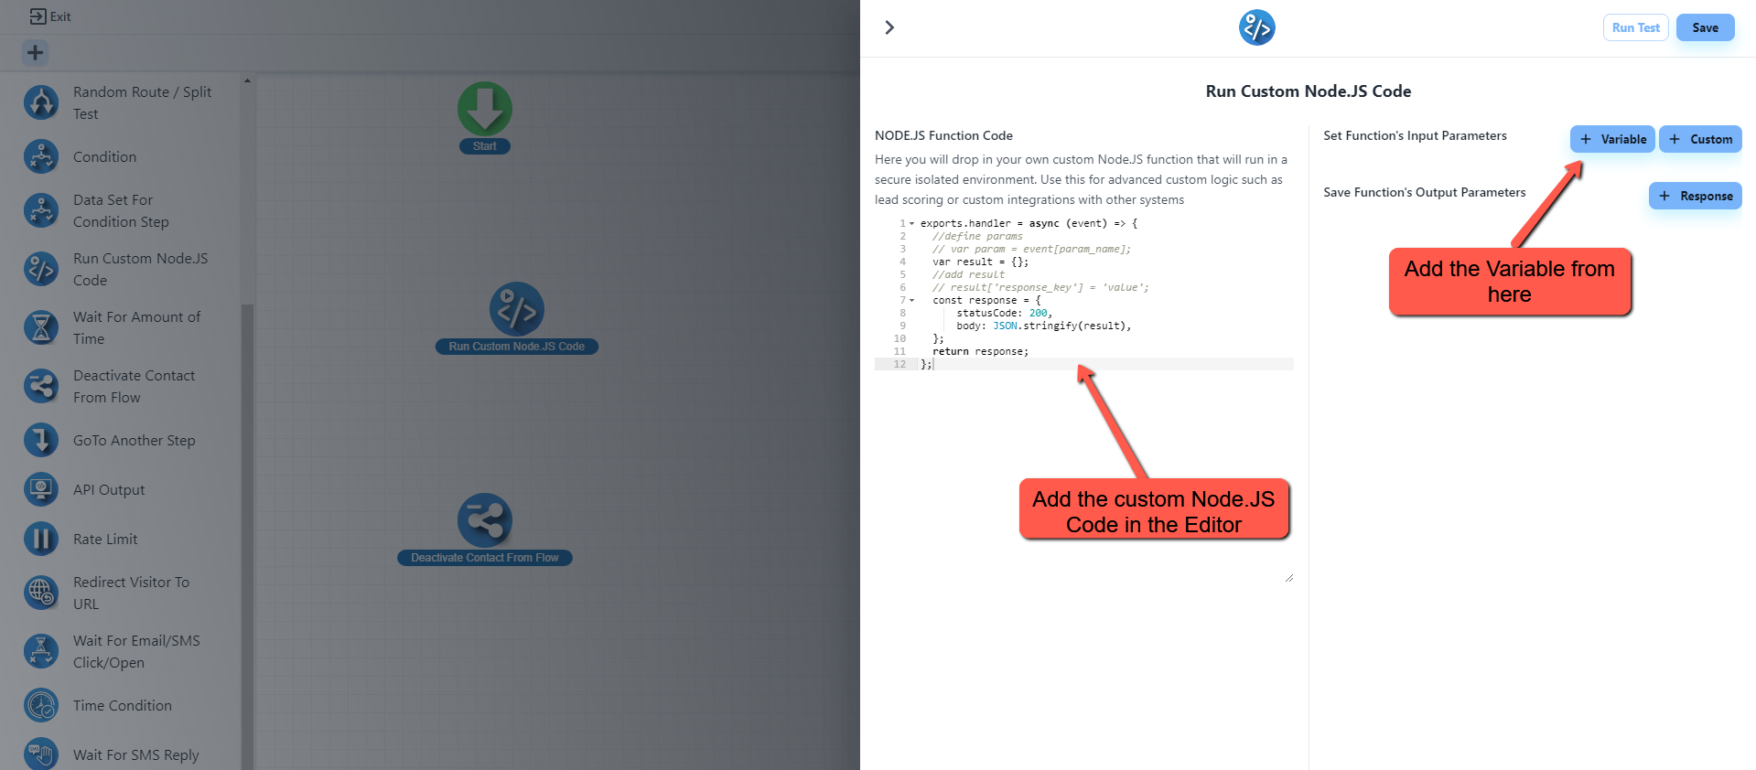The height and width of the screenshot is (770, 1756).
Task: Select the Deactivate Contact From Flow canvas node
Action: click(x=484, y=521)
